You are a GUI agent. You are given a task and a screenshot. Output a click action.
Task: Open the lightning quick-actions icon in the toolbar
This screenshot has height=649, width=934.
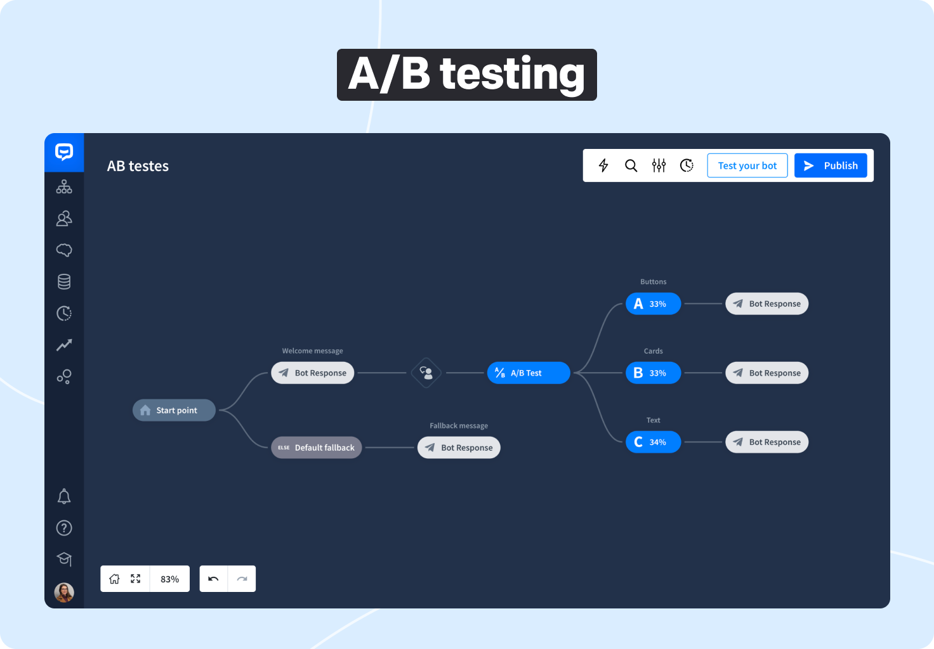point(603,165)
